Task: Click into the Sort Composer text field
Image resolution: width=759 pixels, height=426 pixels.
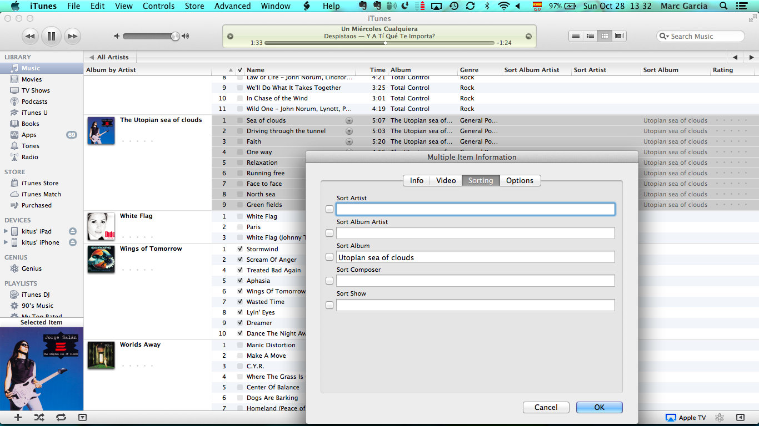Action: (476, 281)
